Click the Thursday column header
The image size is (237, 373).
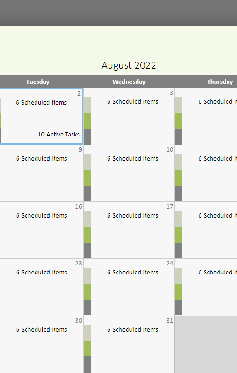[x=219, y=82]
